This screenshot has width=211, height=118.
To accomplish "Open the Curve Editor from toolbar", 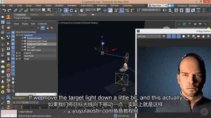I will click(193, 10).
